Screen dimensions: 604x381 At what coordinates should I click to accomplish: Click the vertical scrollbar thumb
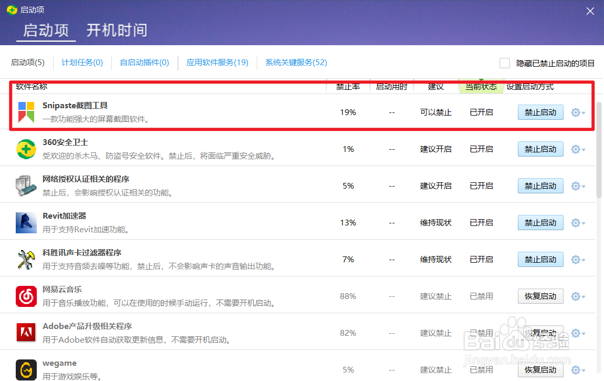[599, 150]
